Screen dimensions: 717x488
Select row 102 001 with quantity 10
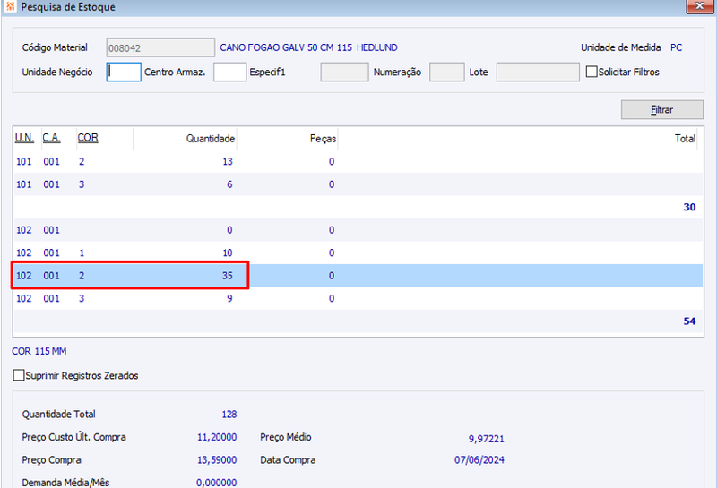click(x=358, y=253)
